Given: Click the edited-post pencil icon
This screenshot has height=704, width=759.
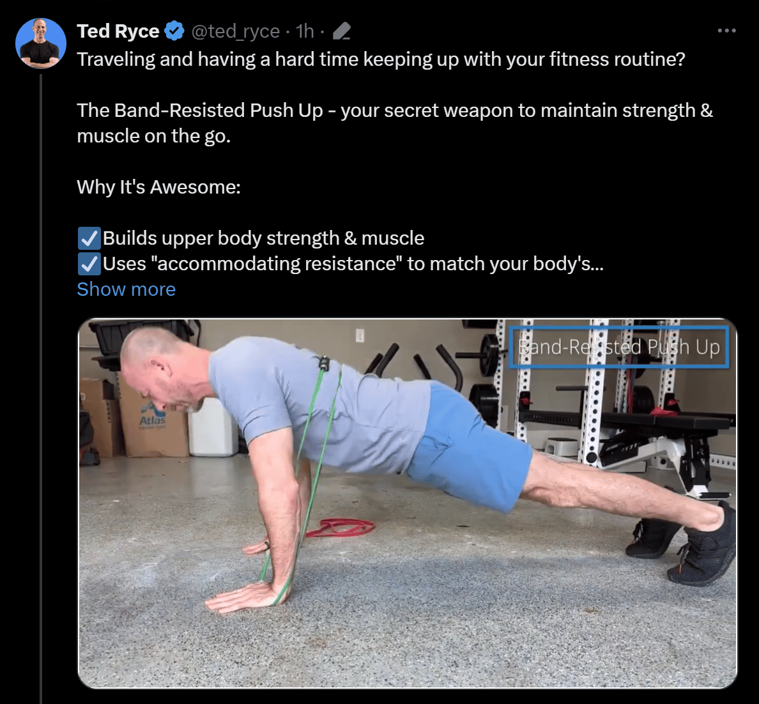Looking at the screenshot, I should click(x=342, y=31).
